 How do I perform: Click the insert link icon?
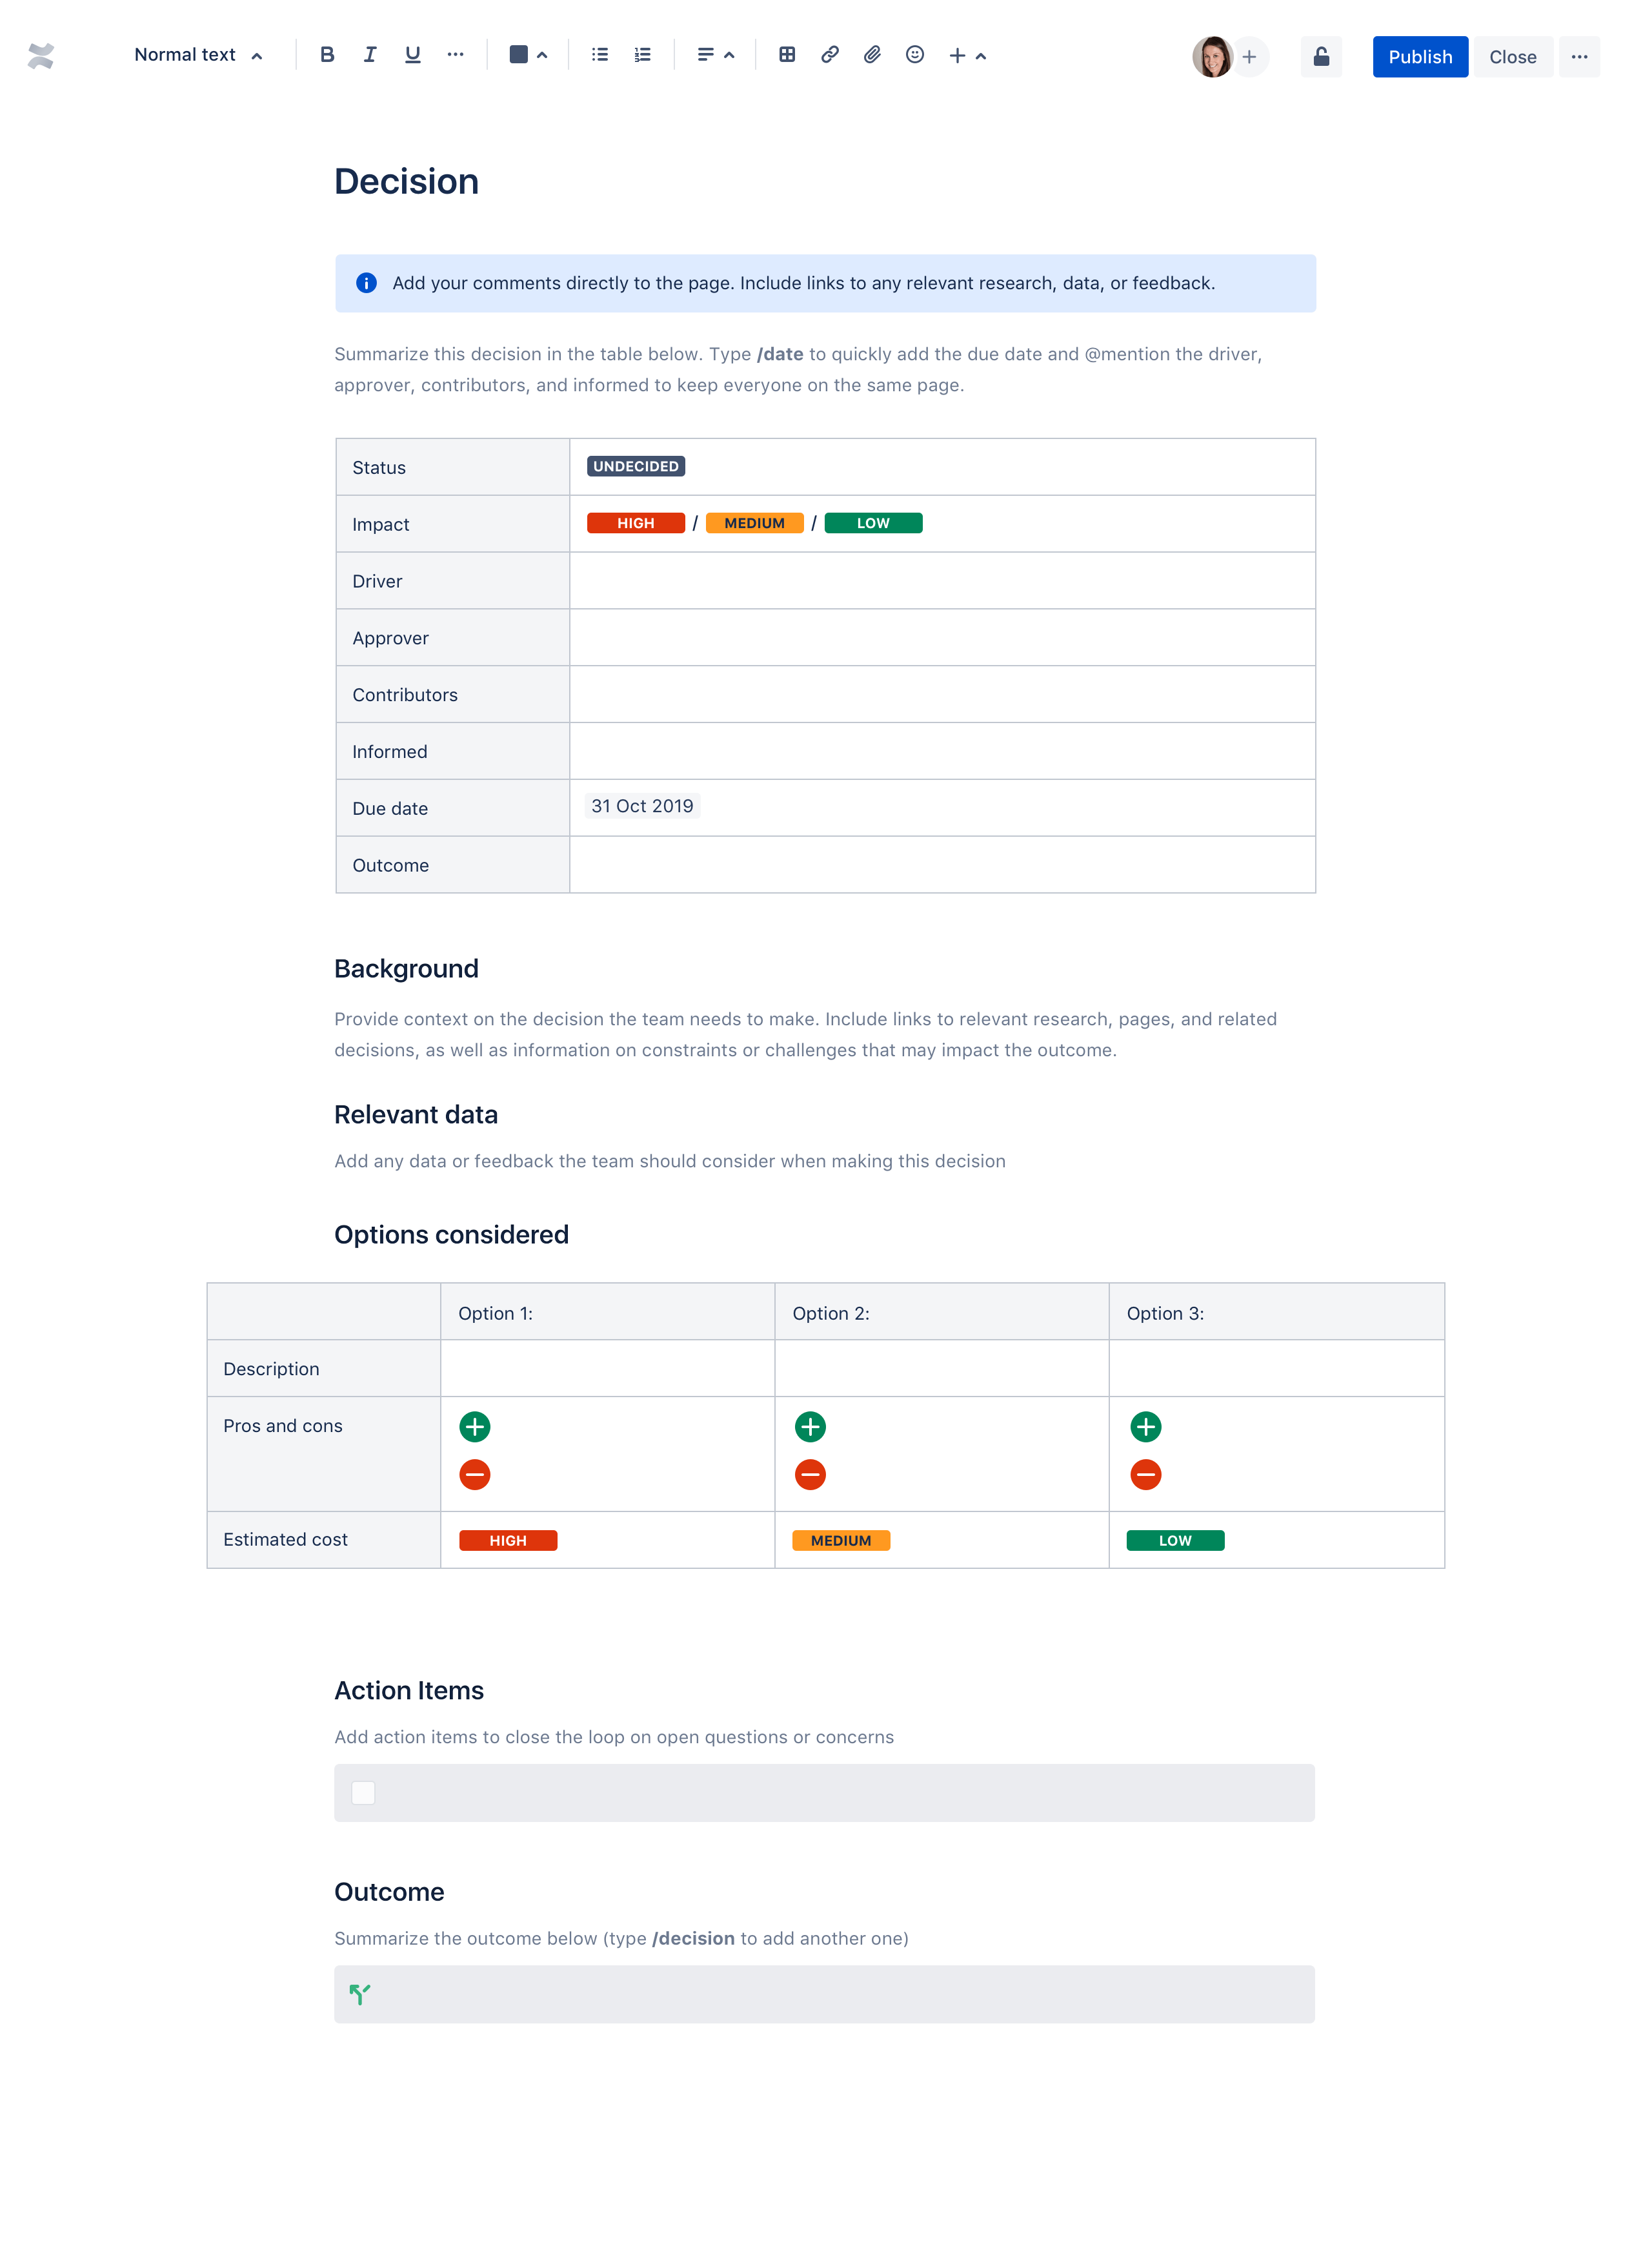click(825, 56)
